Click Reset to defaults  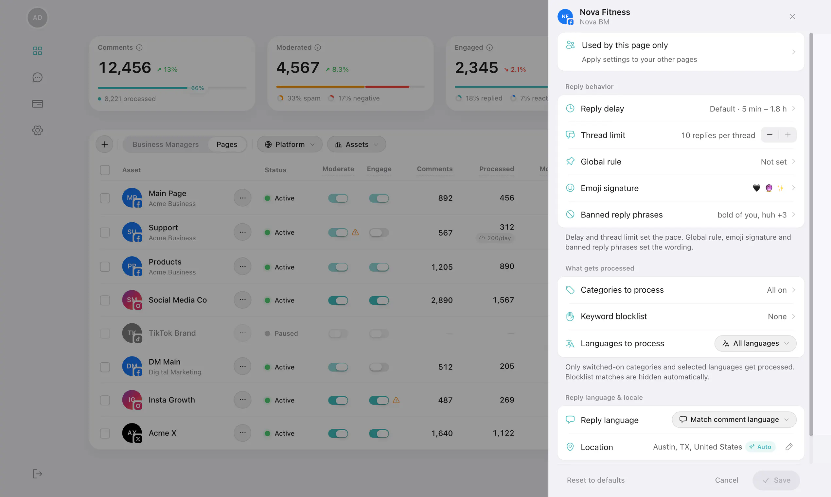coord(595,480)
